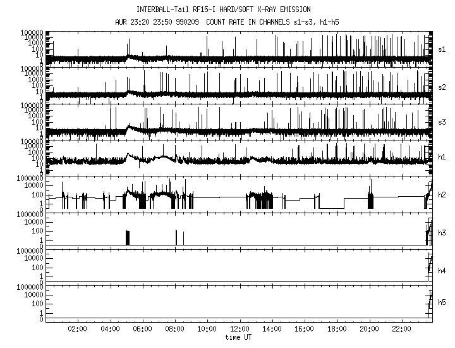Click the 18:00 time axis label
The height and width of the screenshot is (348, 455).
[337, 329]
